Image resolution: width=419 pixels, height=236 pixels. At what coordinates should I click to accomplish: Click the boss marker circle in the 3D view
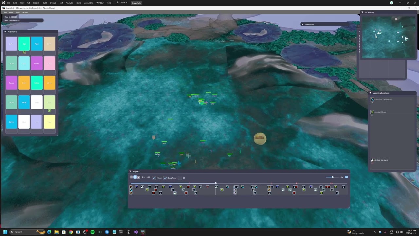260,138
